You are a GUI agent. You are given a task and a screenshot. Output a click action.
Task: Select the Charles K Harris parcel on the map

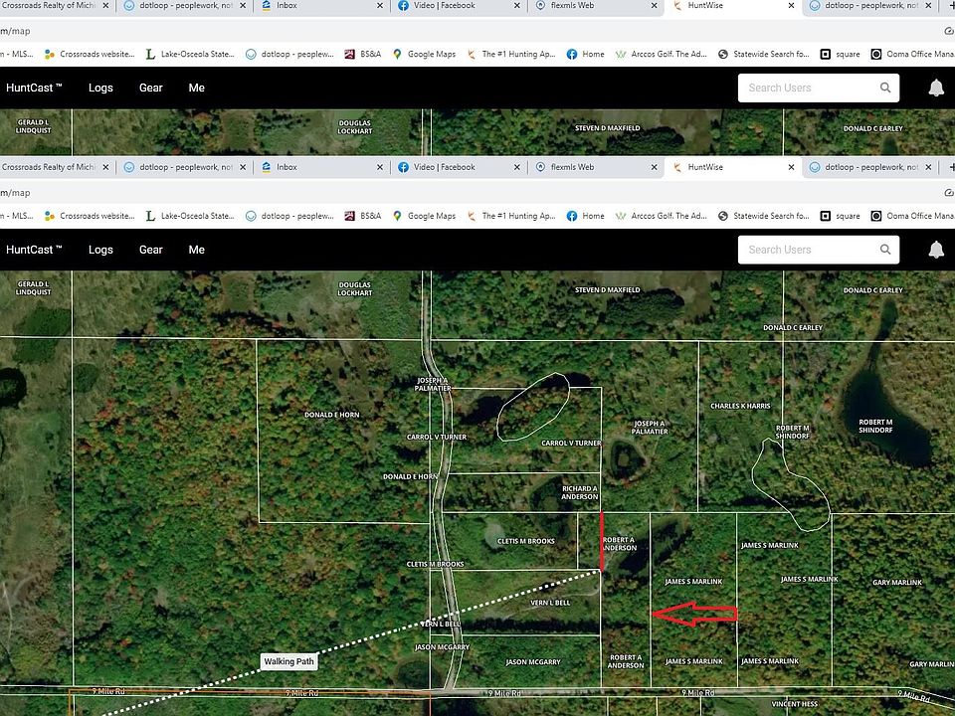740,406
